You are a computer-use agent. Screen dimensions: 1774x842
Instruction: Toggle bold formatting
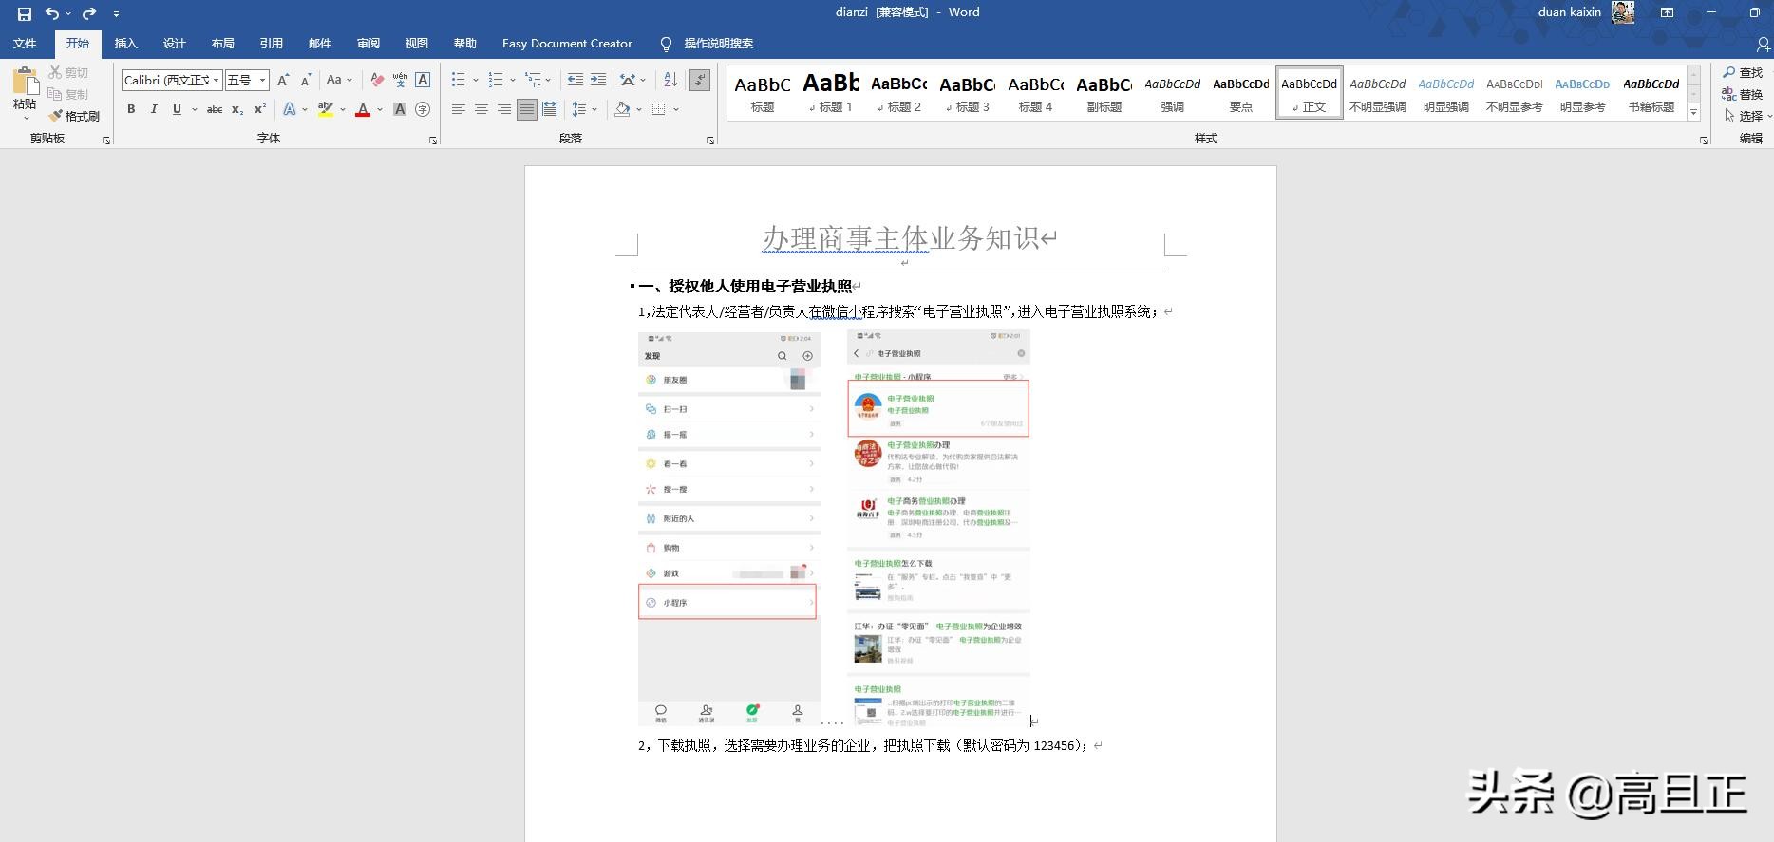[131, 110]
